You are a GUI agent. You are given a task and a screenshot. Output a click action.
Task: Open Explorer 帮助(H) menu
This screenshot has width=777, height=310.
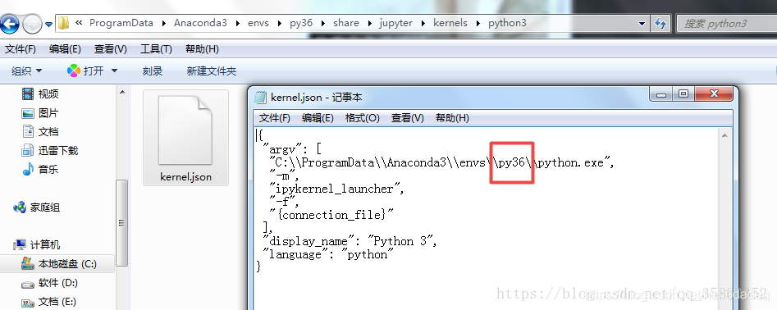point(202,49)
